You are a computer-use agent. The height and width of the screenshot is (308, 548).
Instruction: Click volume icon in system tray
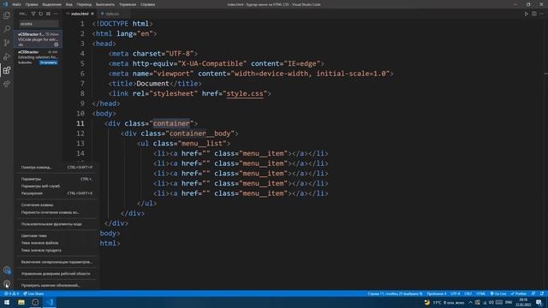coord(491,302)
